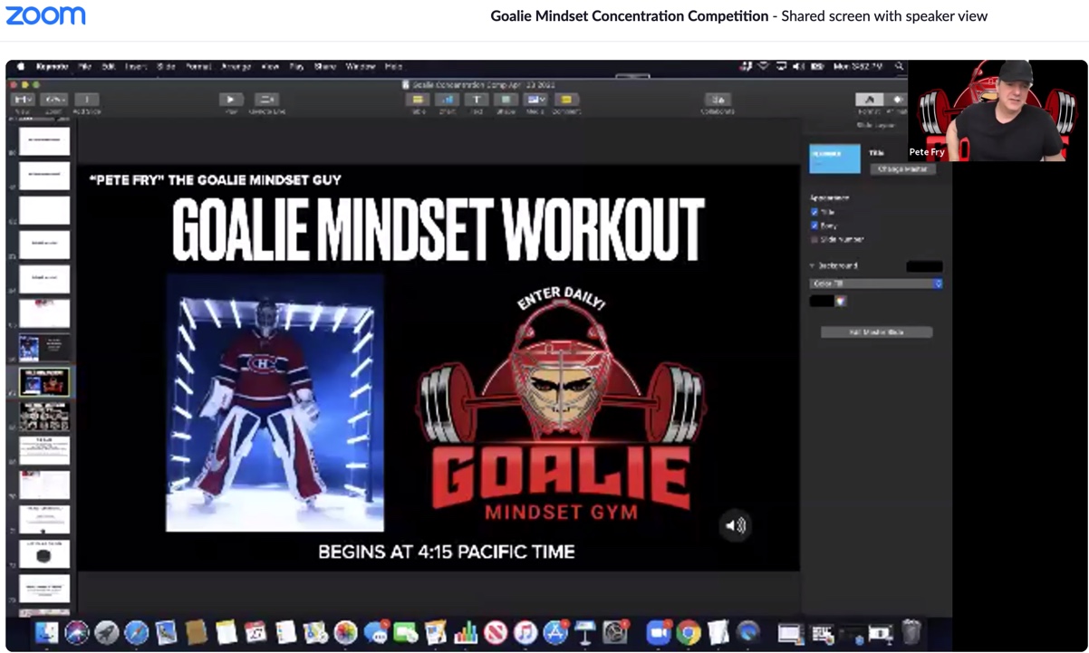
Task: Open the Color Fill type dropdown
Action: (x=876, y=283)
